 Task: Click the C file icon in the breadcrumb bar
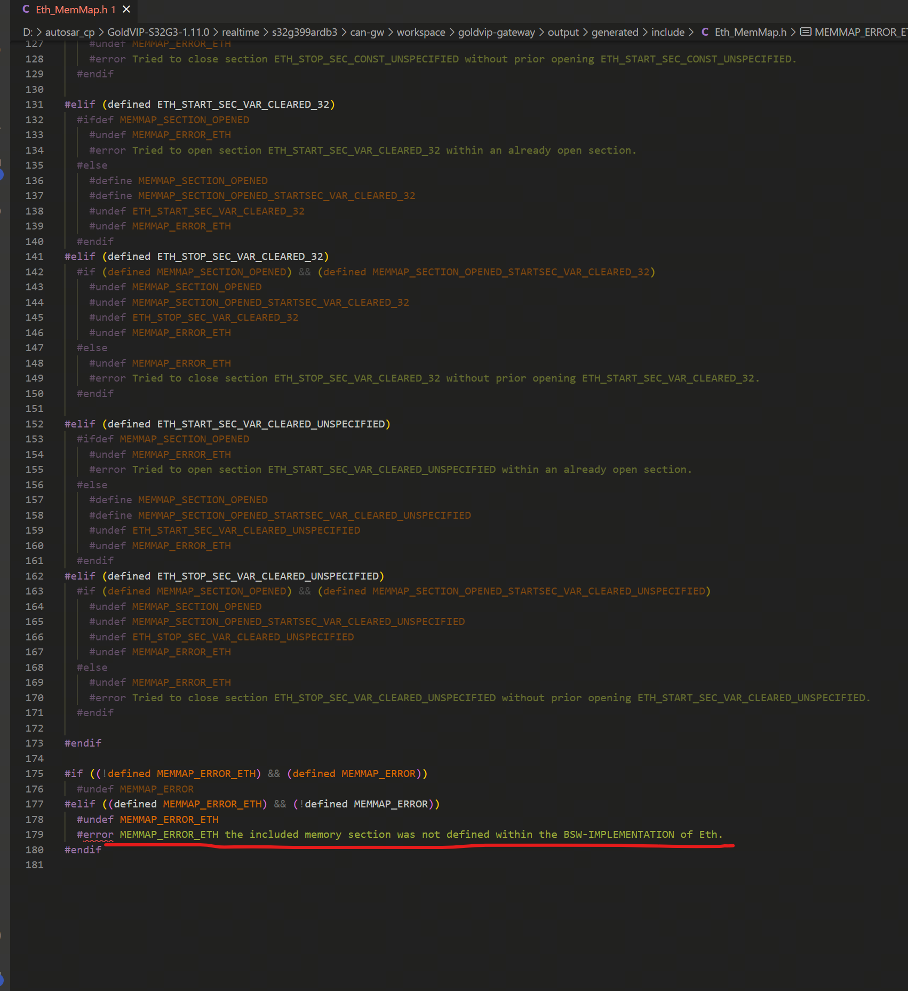[705, 32]
